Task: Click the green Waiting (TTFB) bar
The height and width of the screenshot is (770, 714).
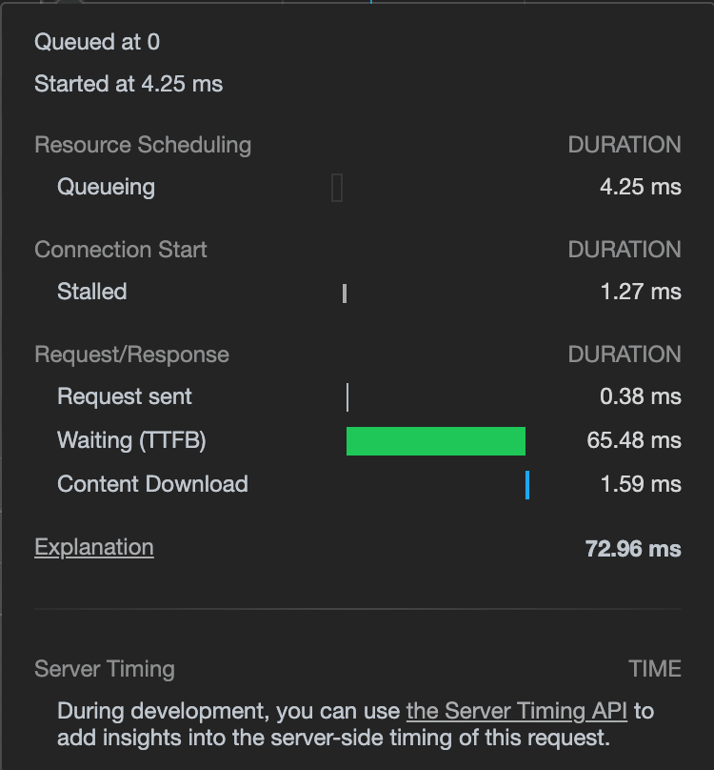Action: coord(435,441)
